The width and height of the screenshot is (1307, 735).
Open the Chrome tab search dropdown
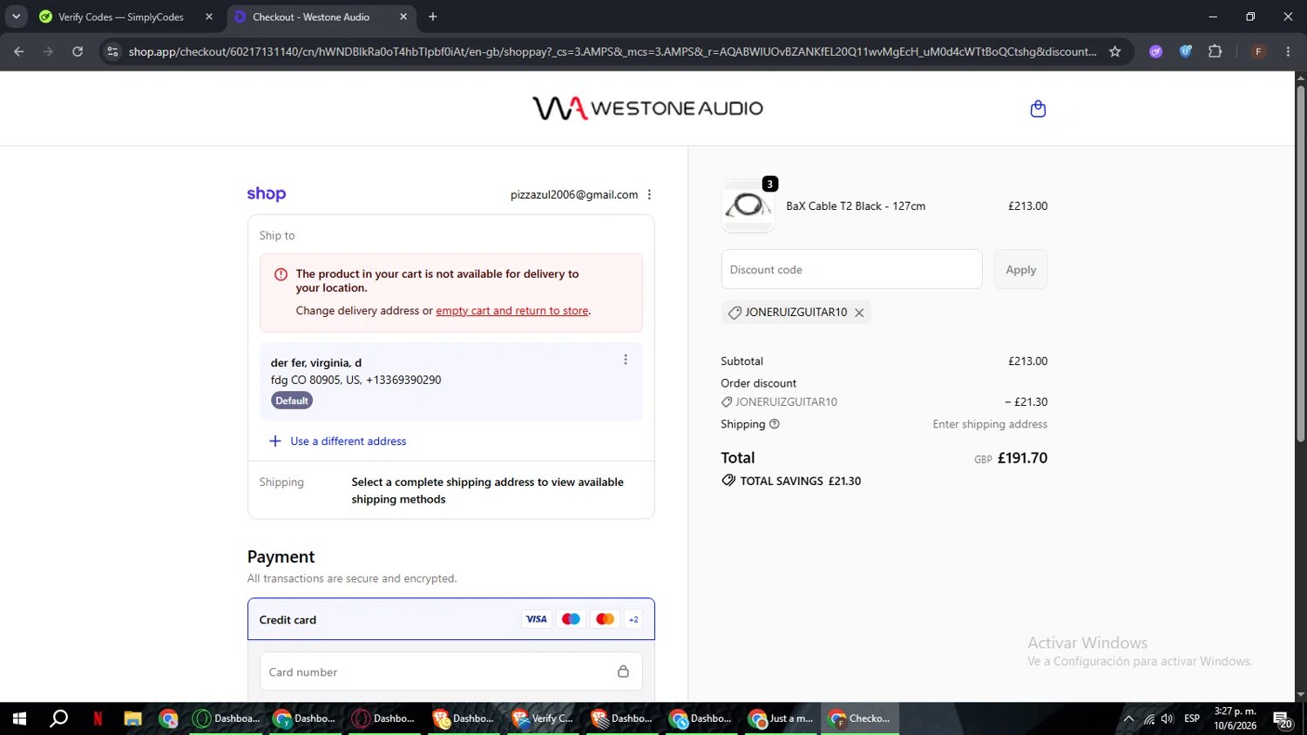point(16,17)
